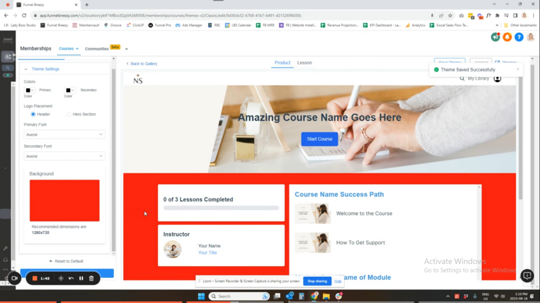Image resolution: width=540 pixels, height=303 pixels.
Task: Dismiss the Theme Saved Successfully notification
Action: pyautogui.click(x=517, y=69)
